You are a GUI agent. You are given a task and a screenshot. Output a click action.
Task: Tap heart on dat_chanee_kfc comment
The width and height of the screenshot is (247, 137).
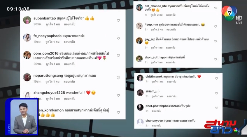coord(216,8)
